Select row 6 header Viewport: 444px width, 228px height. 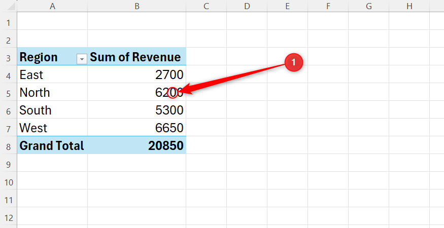pyautogui.click(x=9, y=110)
